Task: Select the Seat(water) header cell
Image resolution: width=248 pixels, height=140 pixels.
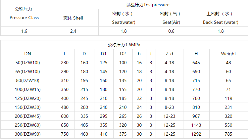Action: (124, 18)
